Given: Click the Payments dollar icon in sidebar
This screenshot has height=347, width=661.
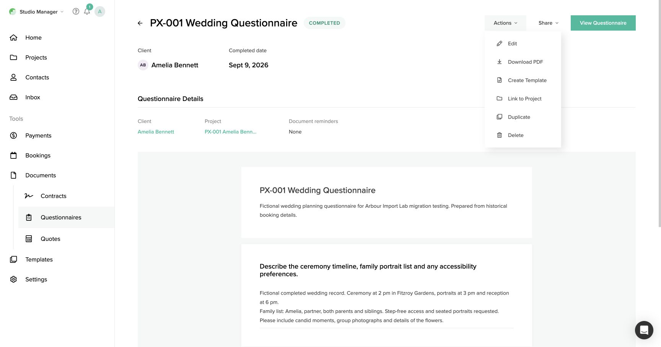Looking at the screenshot, I should tap(13, 135).
